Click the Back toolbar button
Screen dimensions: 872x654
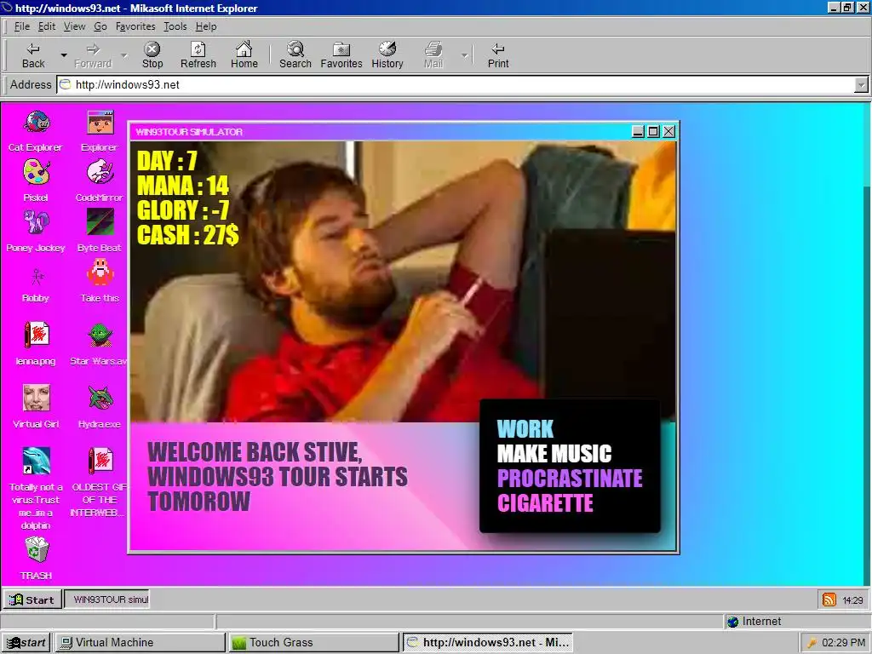[33, 55]
